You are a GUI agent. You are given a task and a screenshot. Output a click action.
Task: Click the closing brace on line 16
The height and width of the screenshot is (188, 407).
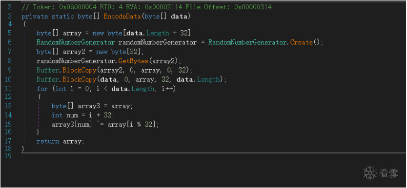(38, 132)
